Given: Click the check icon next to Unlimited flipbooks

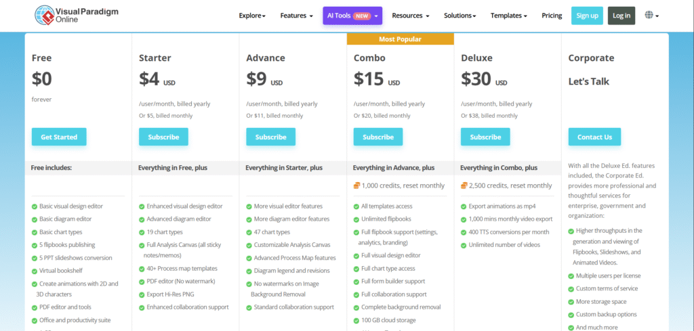Looking at the screenshot, I should 356,219.
